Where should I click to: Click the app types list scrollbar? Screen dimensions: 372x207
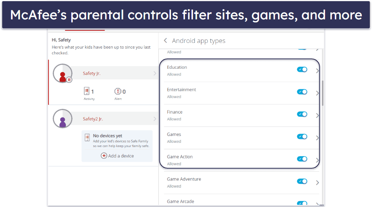pos(323,93)
